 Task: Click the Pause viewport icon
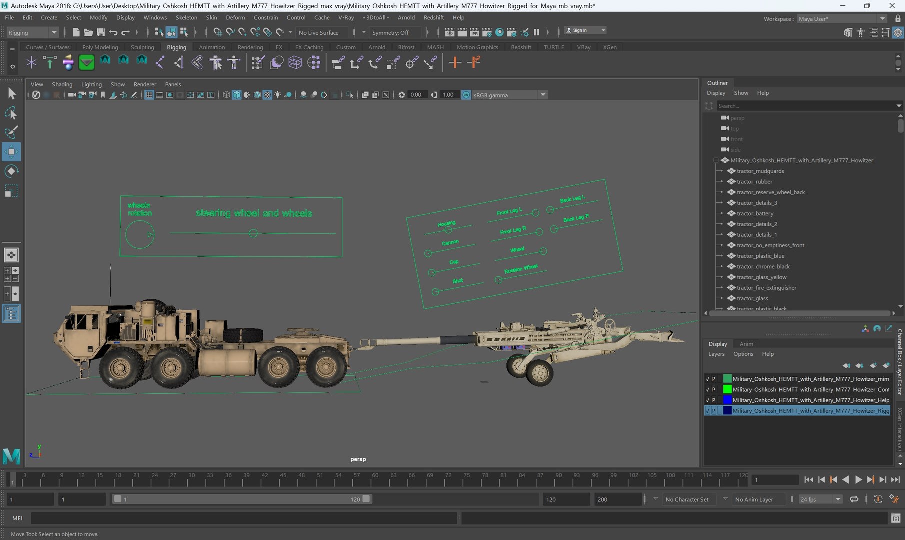(x=536, y=32)
